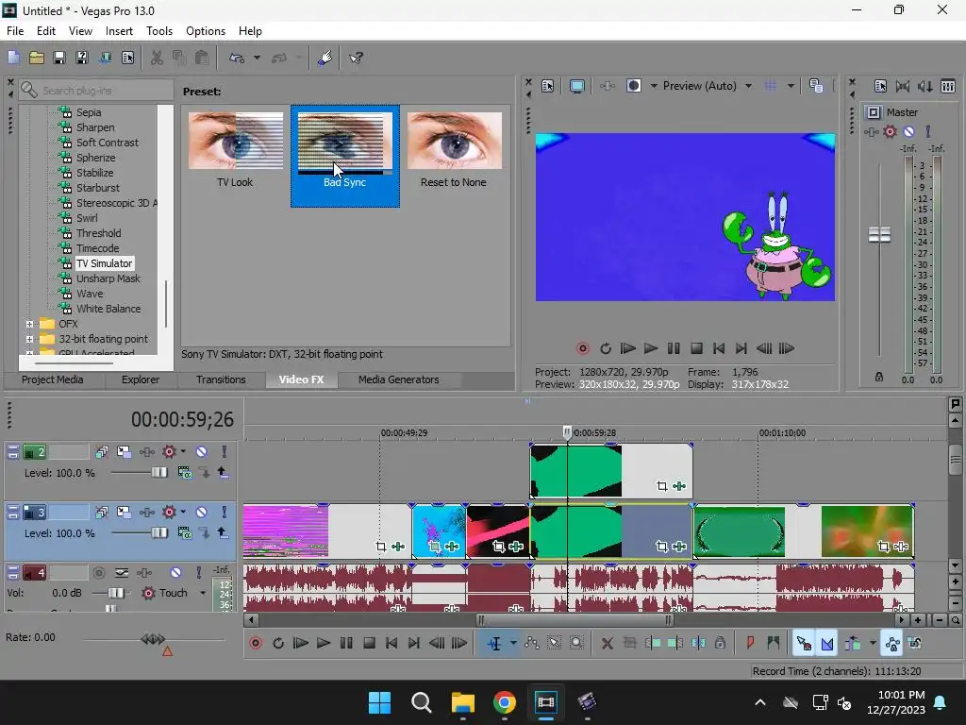Toggle Enable Snapping in bottom toolbar
Viewport: 966px width, 725px height.
pyautogui.click(x=804, y=644)
